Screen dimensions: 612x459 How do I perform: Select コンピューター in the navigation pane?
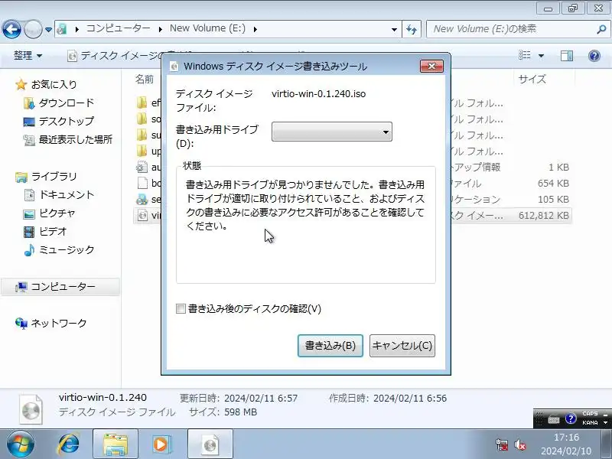pos(60,287)
